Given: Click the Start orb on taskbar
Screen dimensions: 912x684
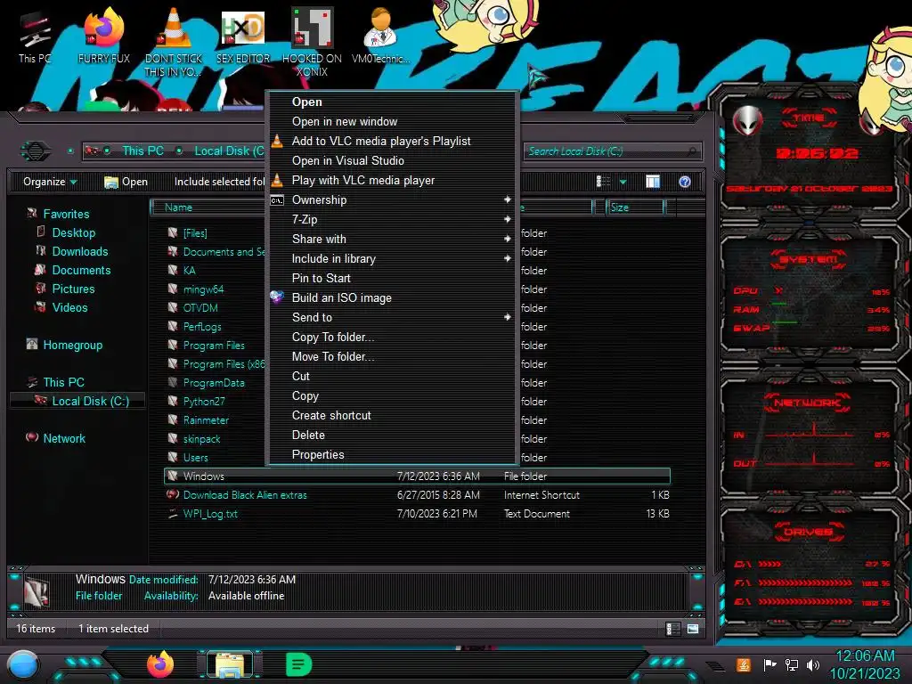Looking at the screenshot, I should (x=23, y=664).
